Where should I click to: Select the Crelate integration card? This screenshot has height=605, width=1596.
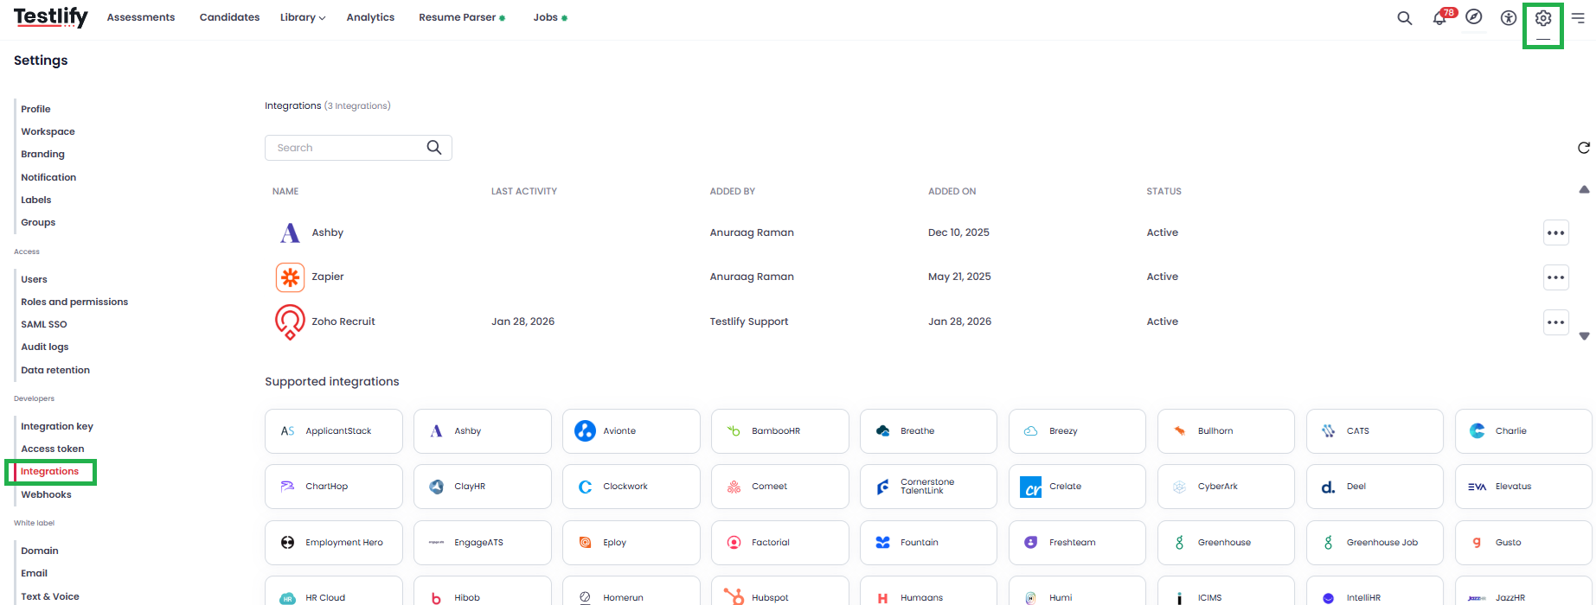click(x=1078, y=487)
